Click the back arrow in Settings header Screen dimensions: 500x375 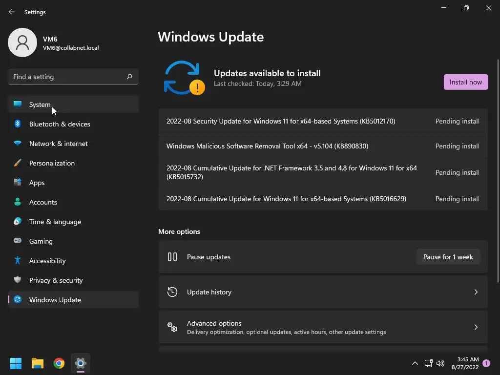click(x=12, y=12)
